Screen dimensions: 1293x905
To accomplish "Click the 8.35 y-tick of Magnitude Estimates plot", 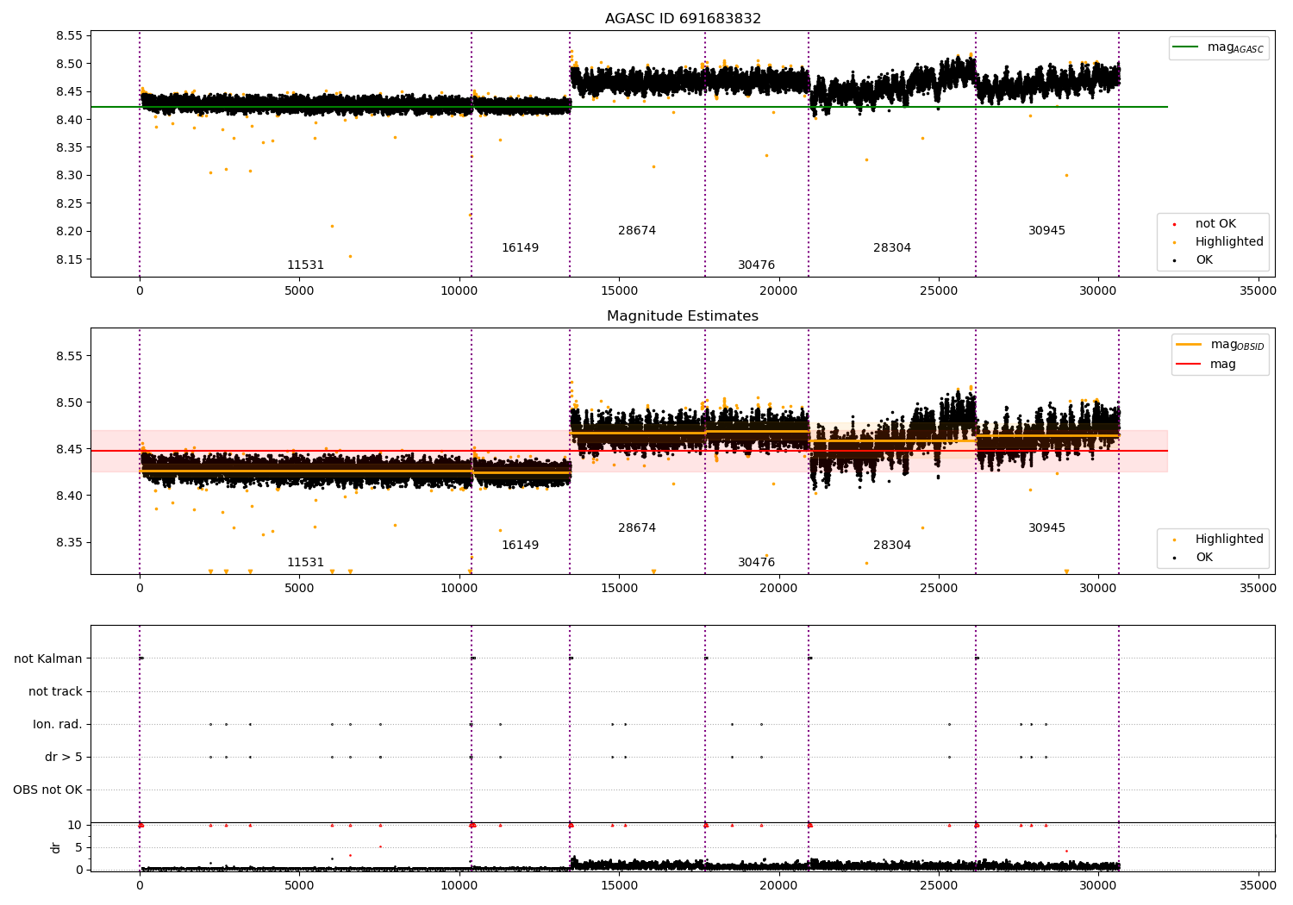I will (69, 542).
